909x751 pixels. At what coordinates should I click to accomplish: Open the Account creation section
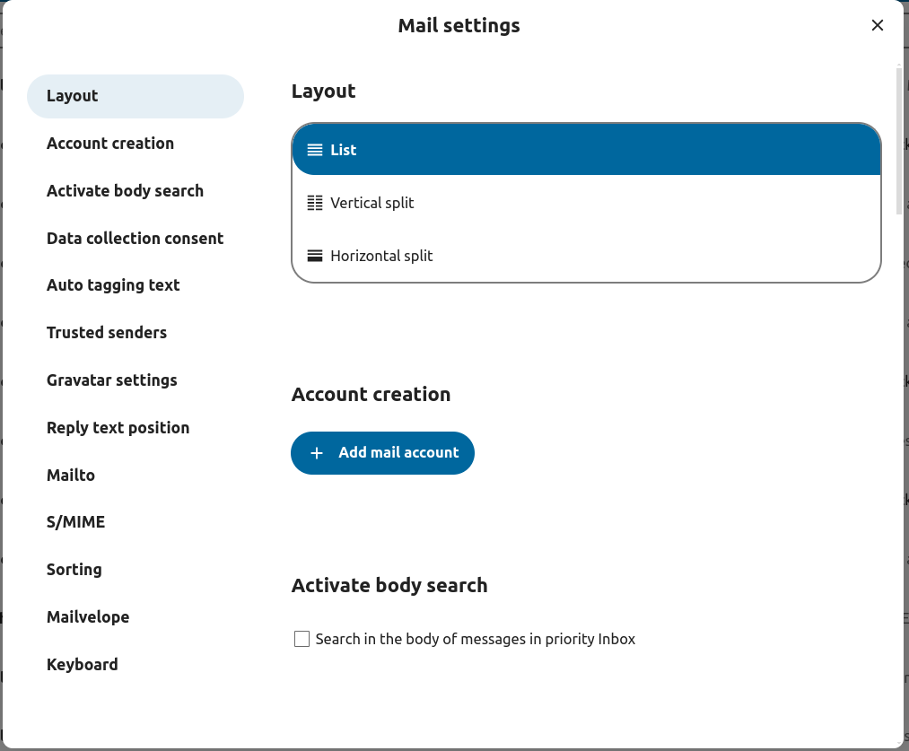[x=110, y=143]
